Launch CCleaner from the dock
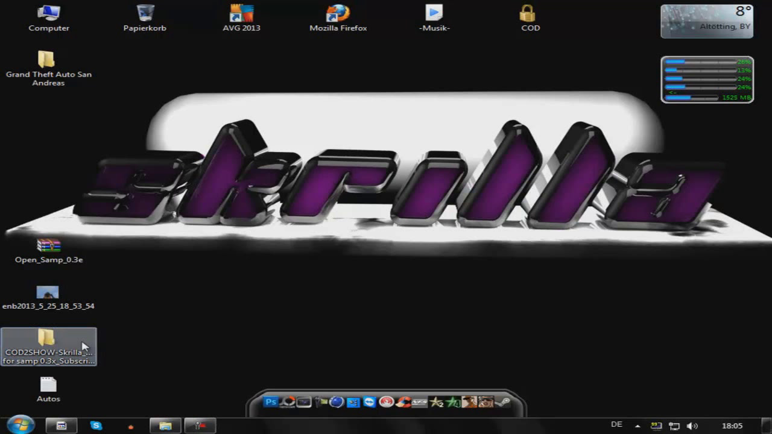This screenshot has height=434, width=772. pos(403,402)
